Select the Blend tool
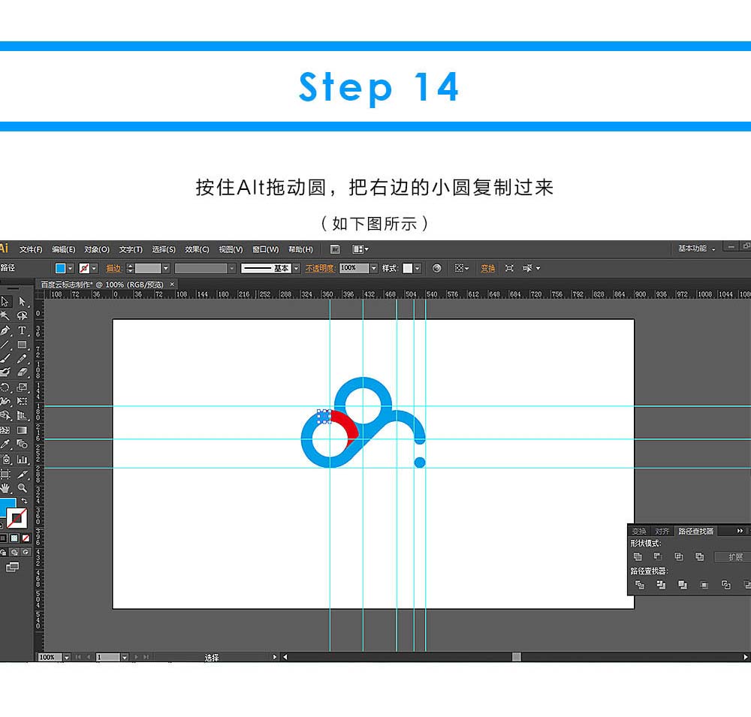This screenshot has height=717, width=751. [22, 444]
